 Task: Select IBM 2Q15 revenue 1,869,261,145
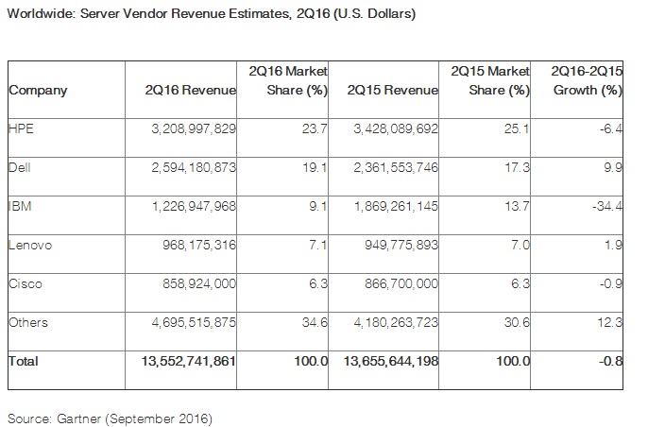396,206
